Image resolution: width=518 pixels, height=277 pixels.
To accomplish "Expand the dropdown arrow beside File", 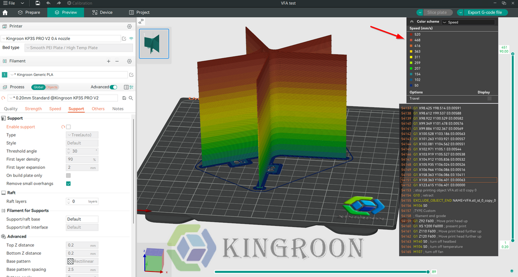I will [22, 3].
